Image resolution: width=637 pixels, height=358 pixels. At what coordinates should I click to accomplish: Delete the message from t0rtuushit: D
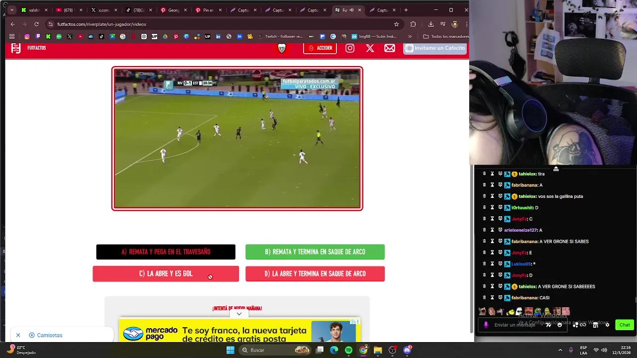click(484, 208)
